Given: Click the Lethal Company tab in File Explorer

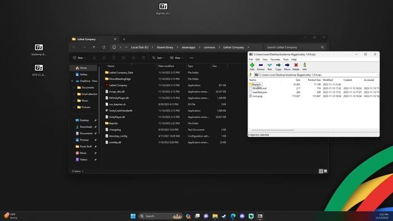Looking at the screenshot, I should coord(94,39).
